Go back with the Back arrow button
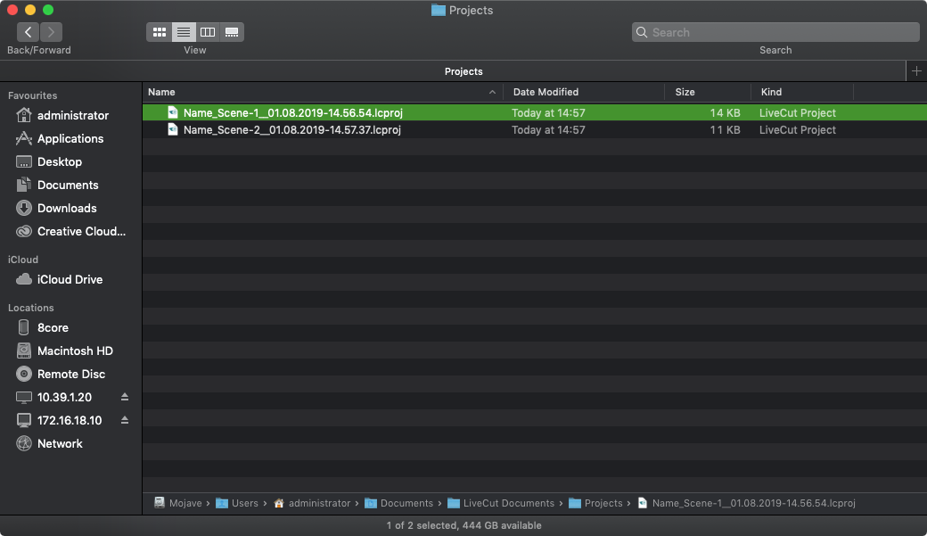927x536 pixels. click(x=28, y=32)
